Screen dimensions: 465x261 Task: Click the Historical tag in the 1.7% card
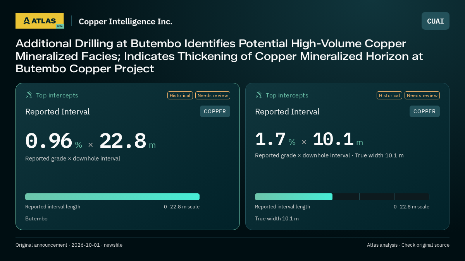coord(389,96)
